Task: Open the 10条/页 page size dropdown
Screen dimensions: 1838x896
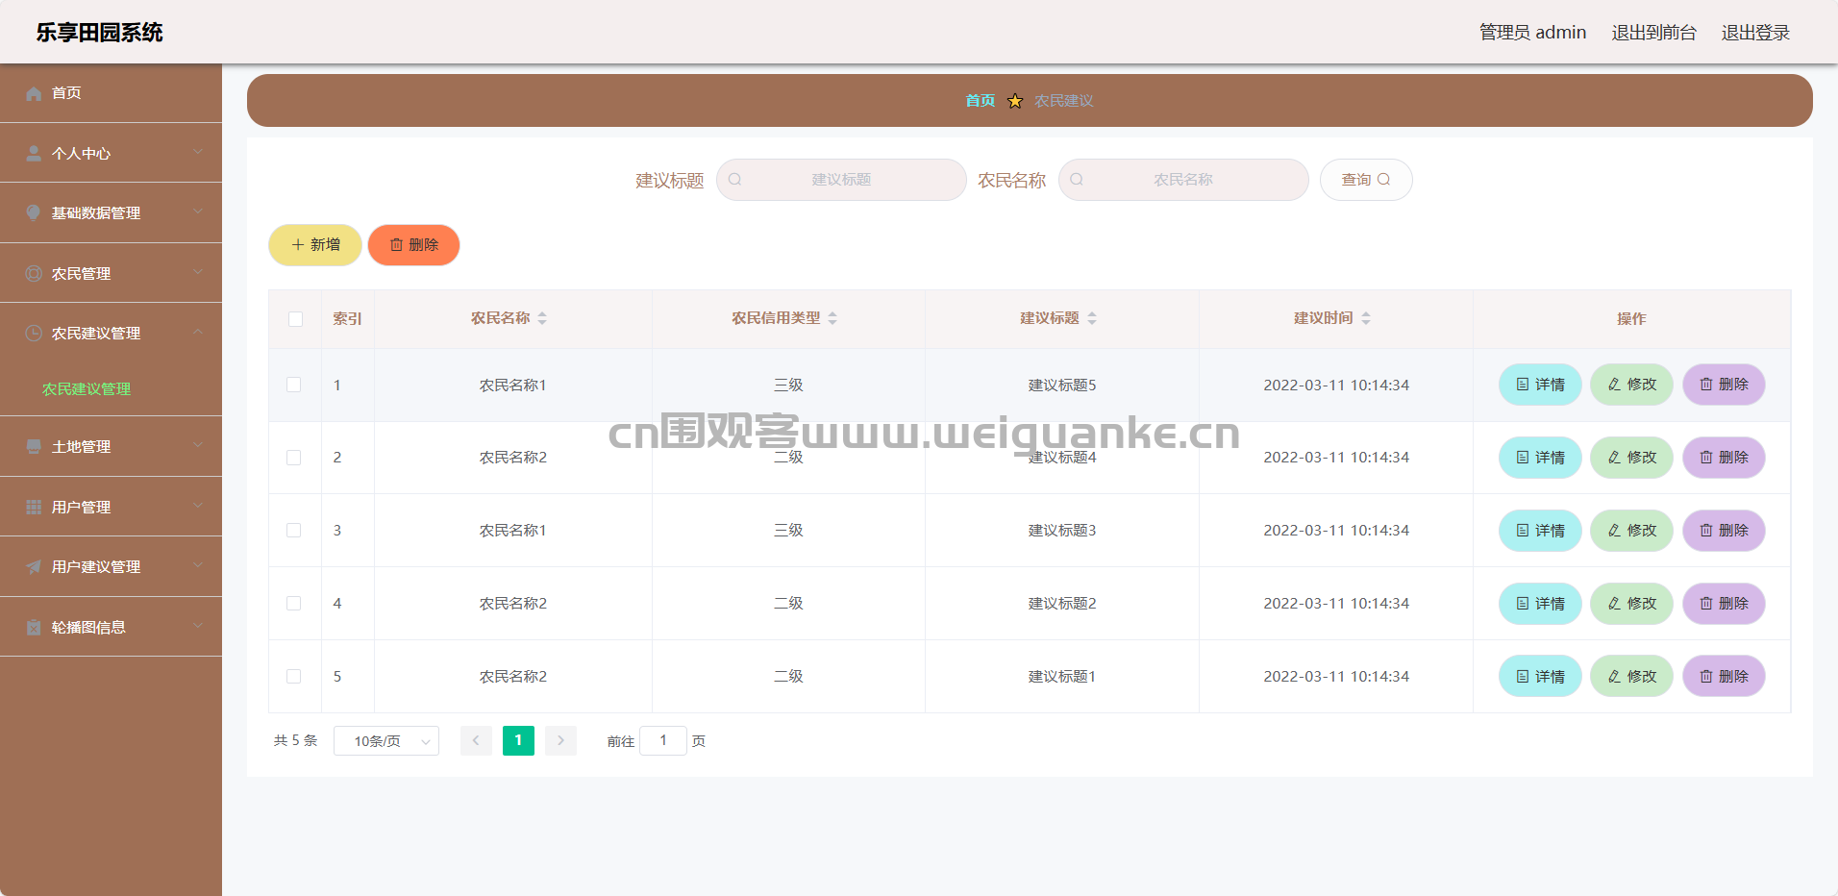Action: point(386,741)
